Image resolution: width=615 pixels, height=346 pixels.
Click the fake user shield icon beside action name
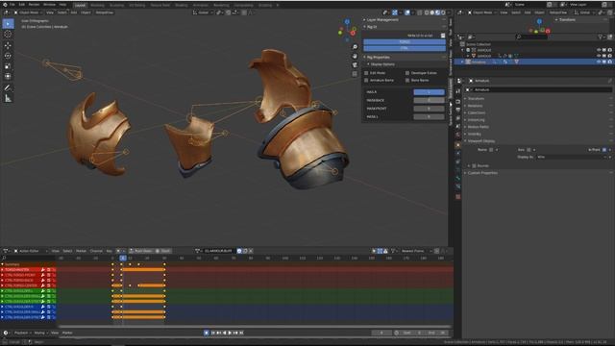239,251
